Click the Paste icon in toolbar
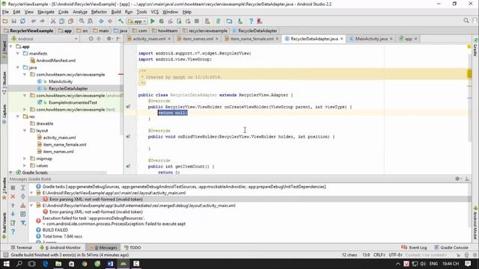 point(70,21)
